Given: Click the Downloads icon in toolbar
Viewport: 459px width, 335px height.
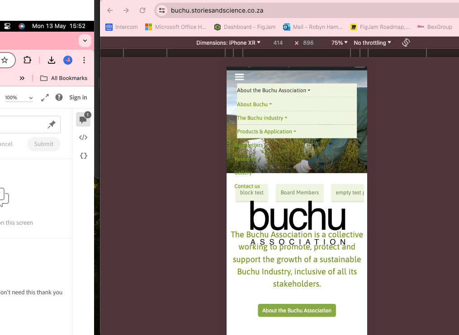Looking at the screenshot, I should coord(51,60).
